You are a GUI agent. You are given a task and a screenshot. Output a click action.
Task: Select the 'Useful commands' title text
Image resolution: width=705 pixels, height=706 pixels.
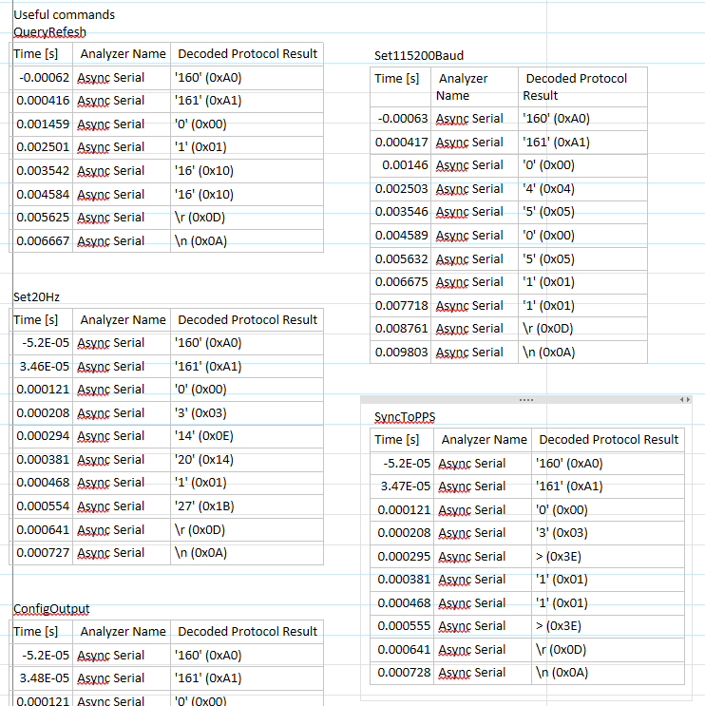64,15
